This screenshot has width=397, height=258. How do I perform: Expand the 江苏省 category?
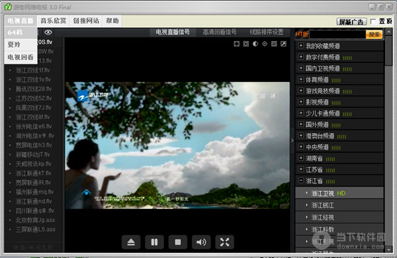click(339, 169)
